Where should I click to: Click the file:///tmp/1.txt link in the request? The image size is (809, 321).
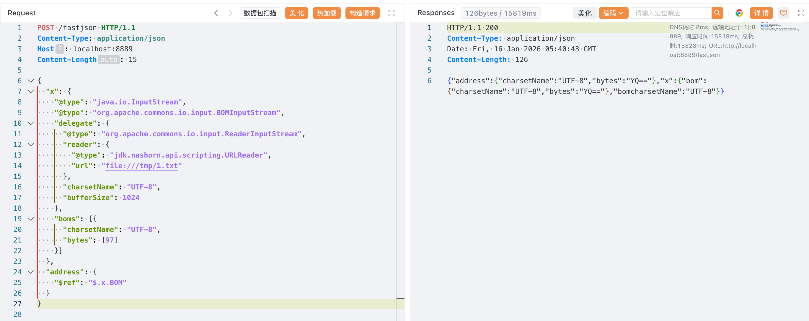pyautogui.click(x=141, y=166)
